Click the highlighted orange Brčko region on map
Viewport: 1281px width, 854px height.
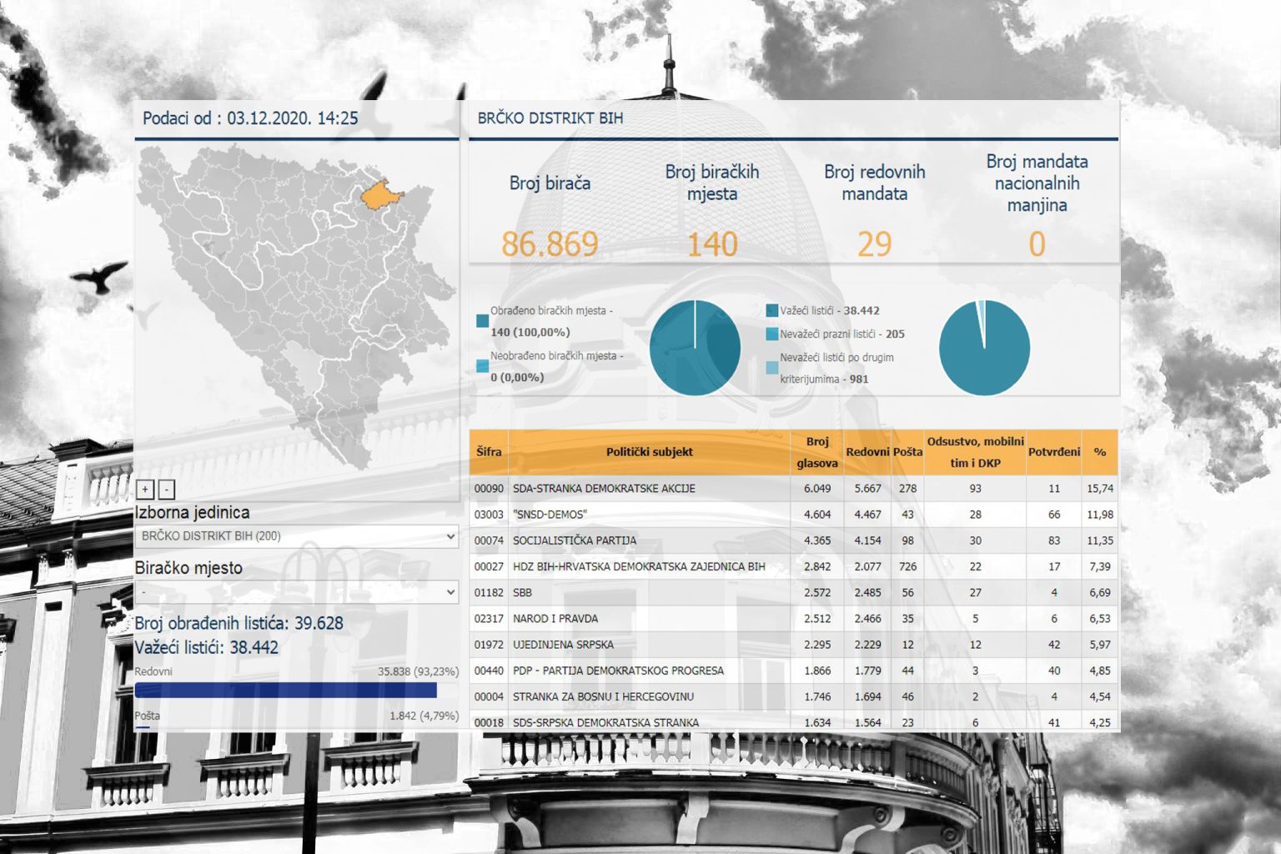(x=379, y=195)
